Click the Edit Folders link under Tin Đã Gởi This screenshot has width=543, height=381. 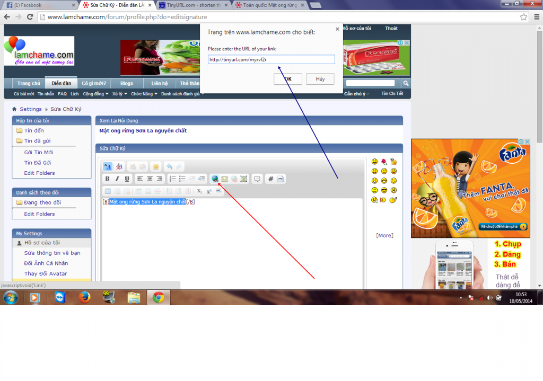pyautogui.click(x=39, y=173)
